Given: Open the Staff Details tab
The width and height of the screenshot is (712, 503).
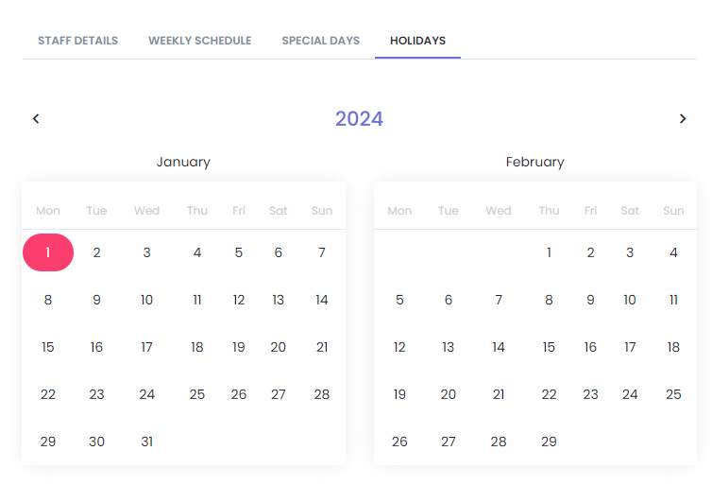Looking at the screenshot, I should pos(77,41).
